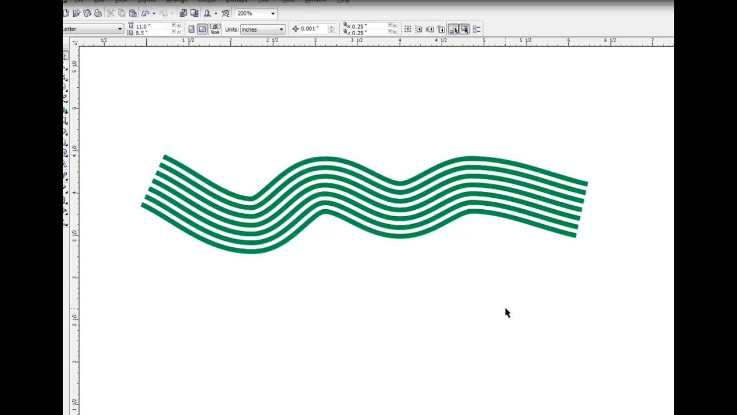Click the horizontal ruler at the 4 mark
This screenshot has height=415, width=737.
point(400,41)
